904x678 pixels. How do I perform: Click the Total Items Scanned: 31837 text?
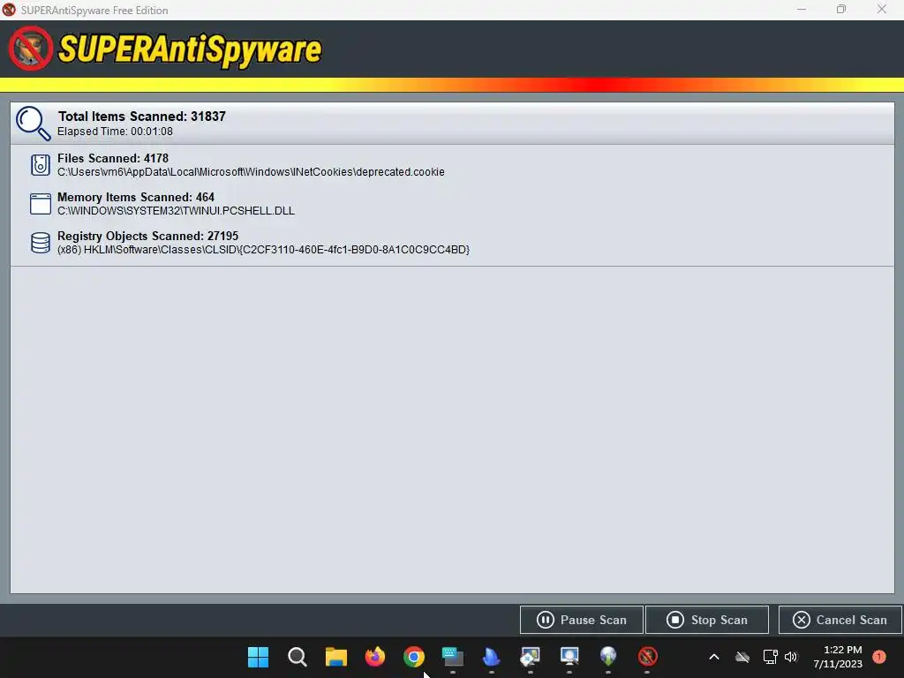coord(142,117)
